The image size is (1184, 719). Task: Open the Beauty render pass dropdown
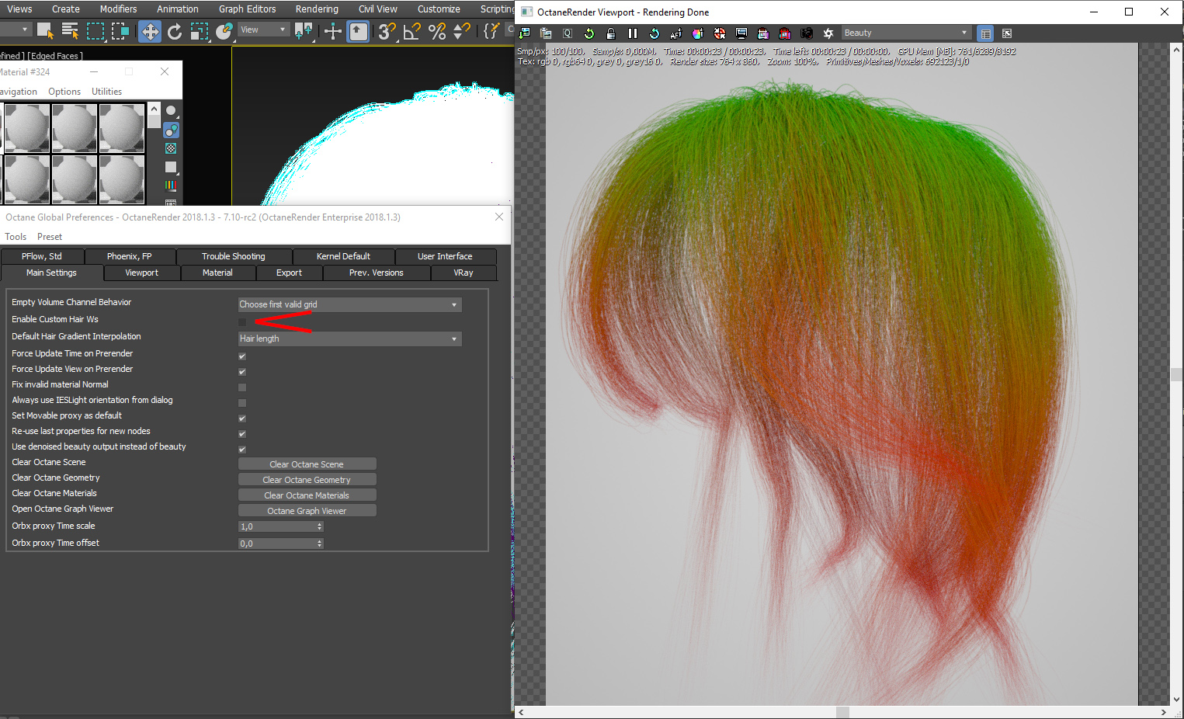point(906,33)
